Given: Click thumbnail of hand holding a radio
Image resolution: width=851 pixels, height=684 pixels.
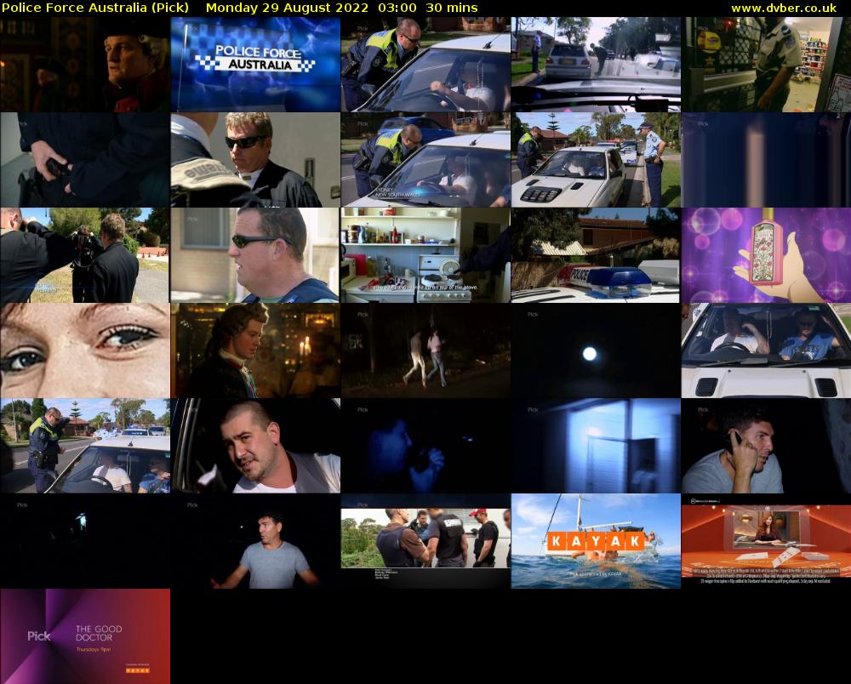Looking at the screenshot, I should click(x=85, y=159).
